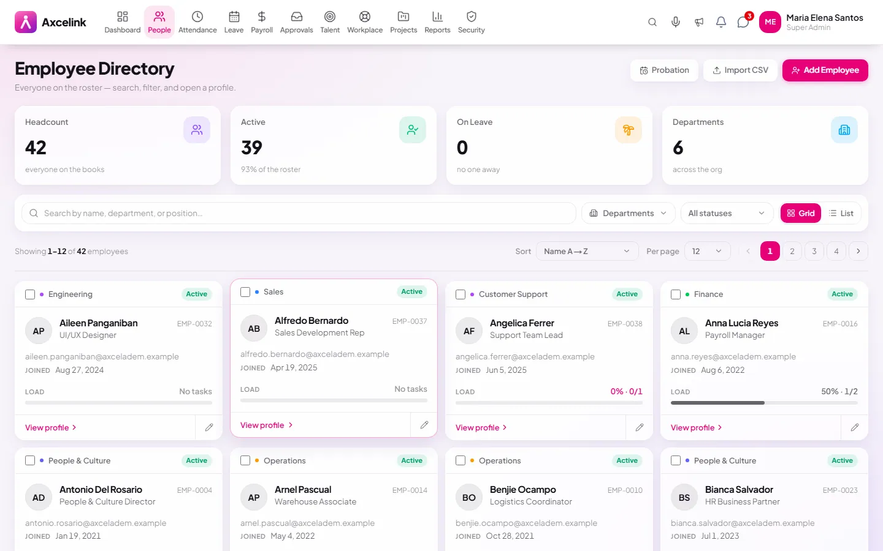Click Alfredo Bernardo's AB avatar
The height and width of the screenshot is (551, 883).
point(254,329)
